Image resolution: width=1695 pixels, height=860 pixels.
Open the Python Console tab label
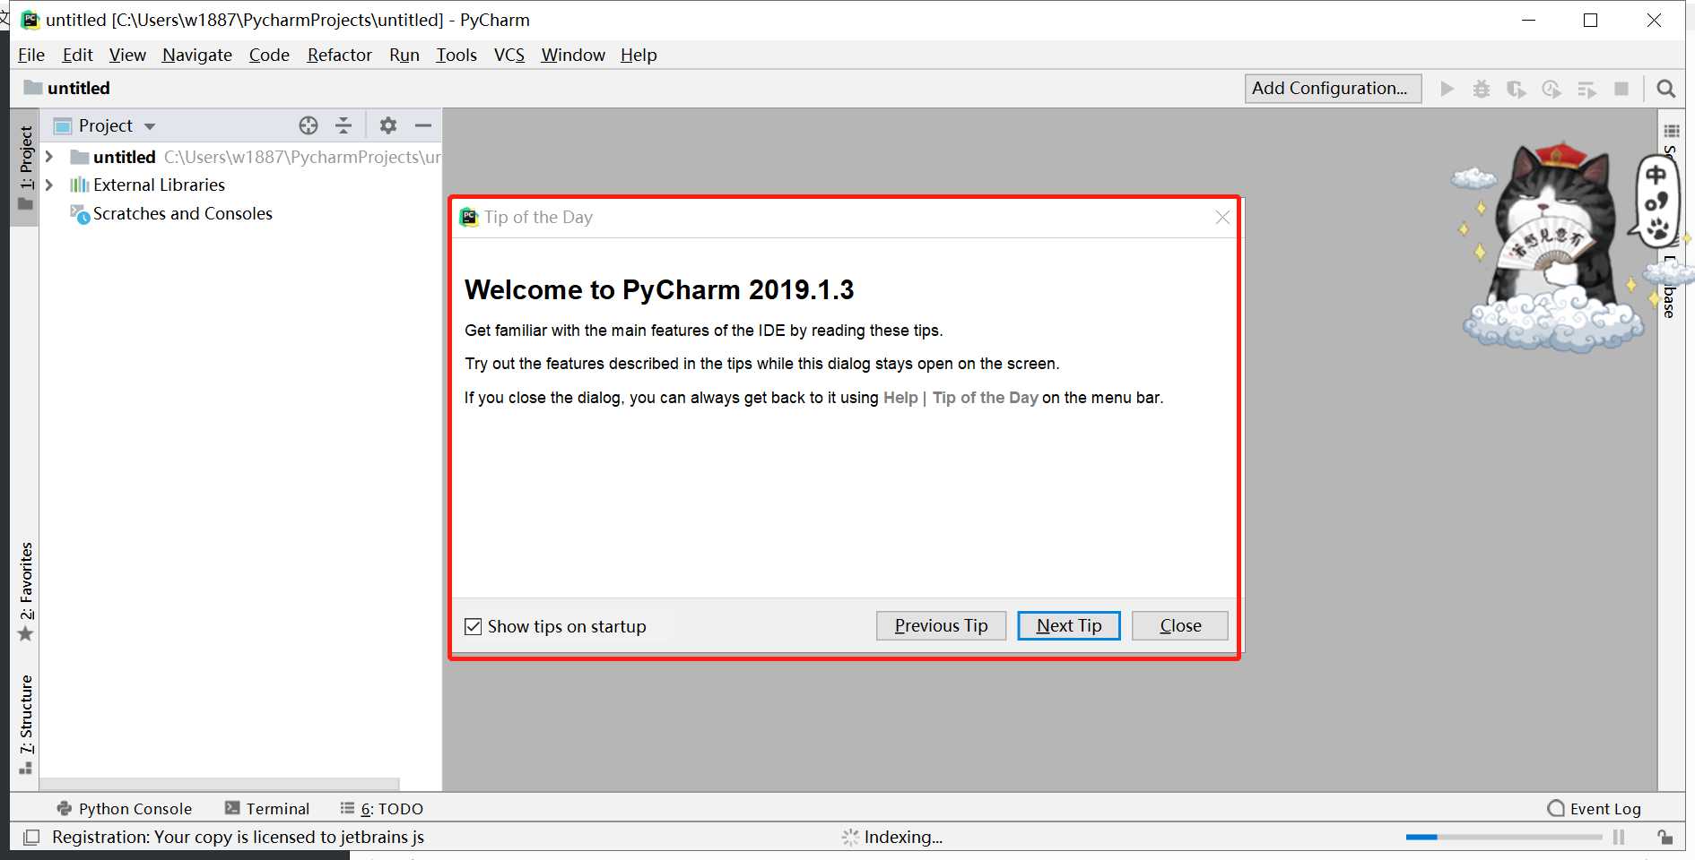click(135, 808)
